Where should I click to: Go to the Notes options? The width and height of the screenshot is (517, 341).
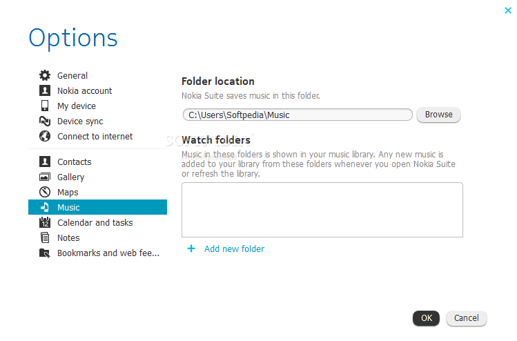pyautogui.click(x=68, y=237)
